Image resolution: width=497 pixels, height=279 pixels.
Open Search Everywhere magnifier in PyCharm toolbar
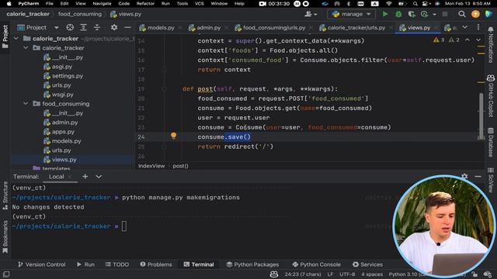coord(462,14)
